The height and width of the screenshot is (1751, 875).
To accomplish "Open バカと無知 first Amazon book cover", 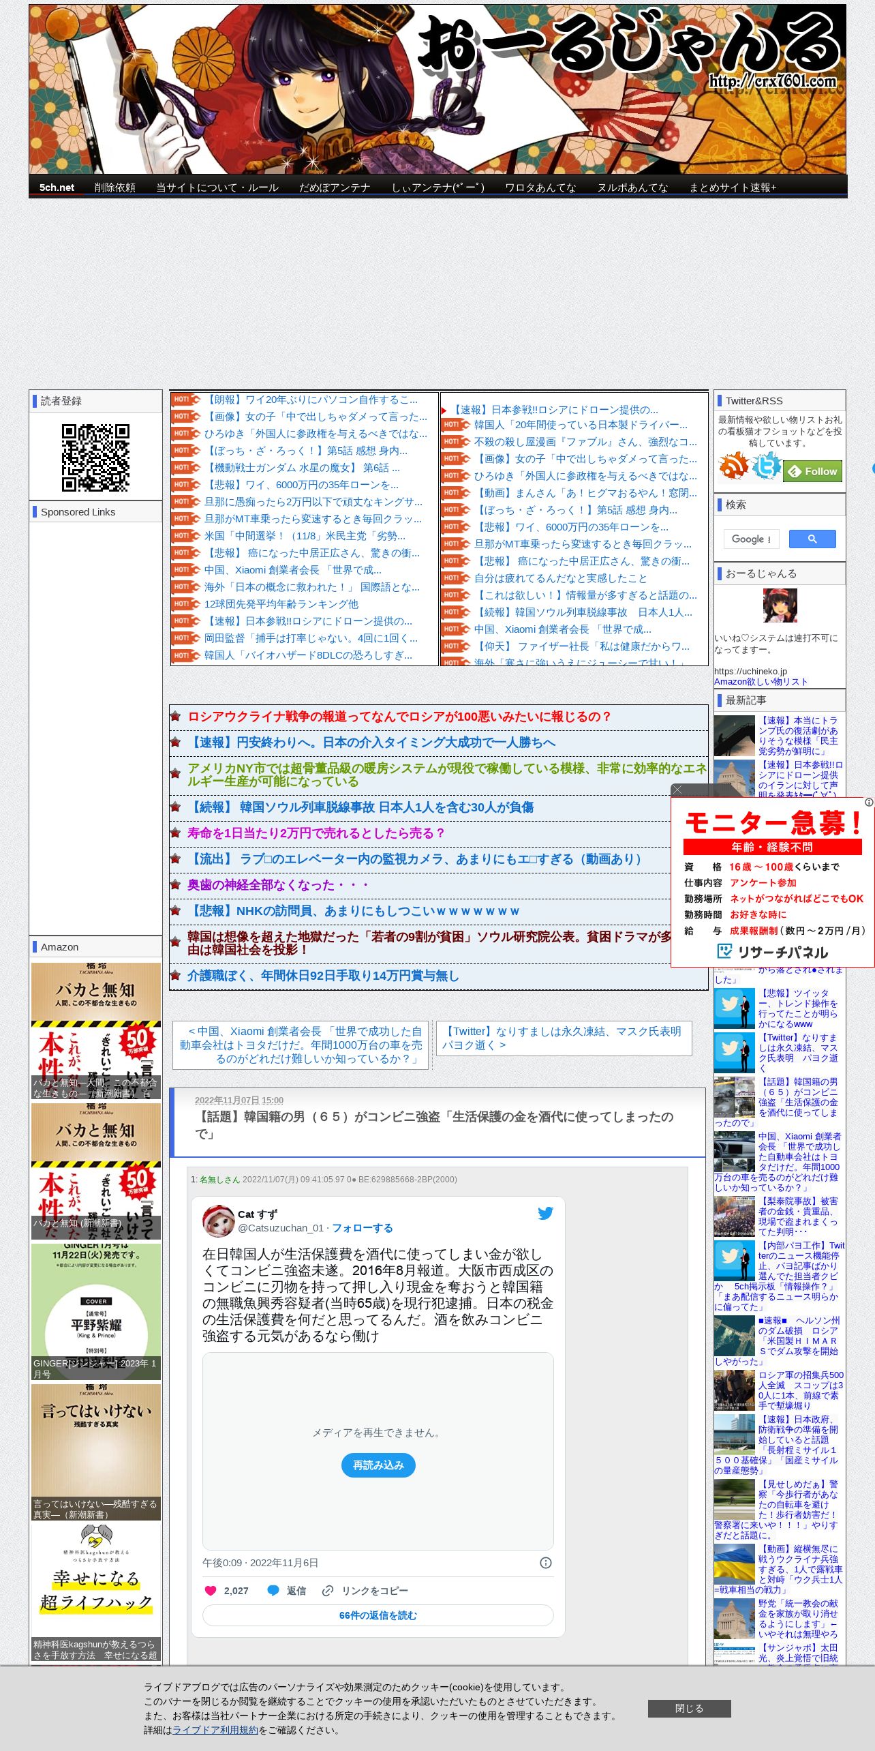I will [x=96, y=1031].
